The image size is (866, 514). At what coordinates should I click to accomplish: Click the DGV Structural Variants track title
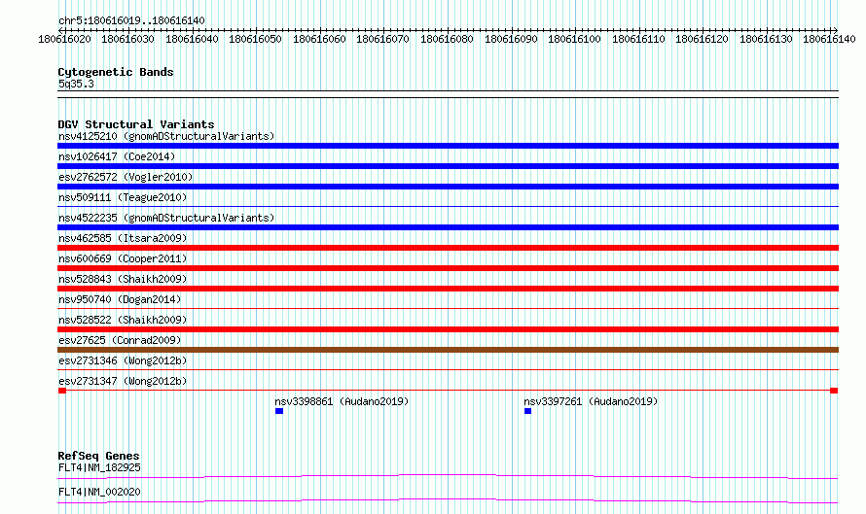136,124
